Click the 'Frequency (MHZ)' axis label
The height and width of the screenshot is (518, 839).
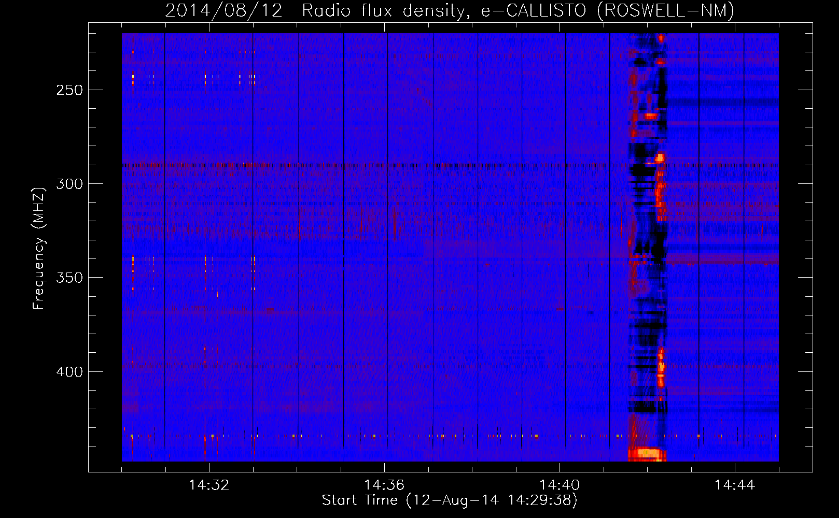(39, 248)
